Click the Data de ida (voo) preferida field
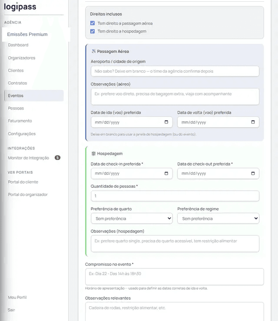Image resolution: width=278 pixels, height=321 pixels. point(132,122)
